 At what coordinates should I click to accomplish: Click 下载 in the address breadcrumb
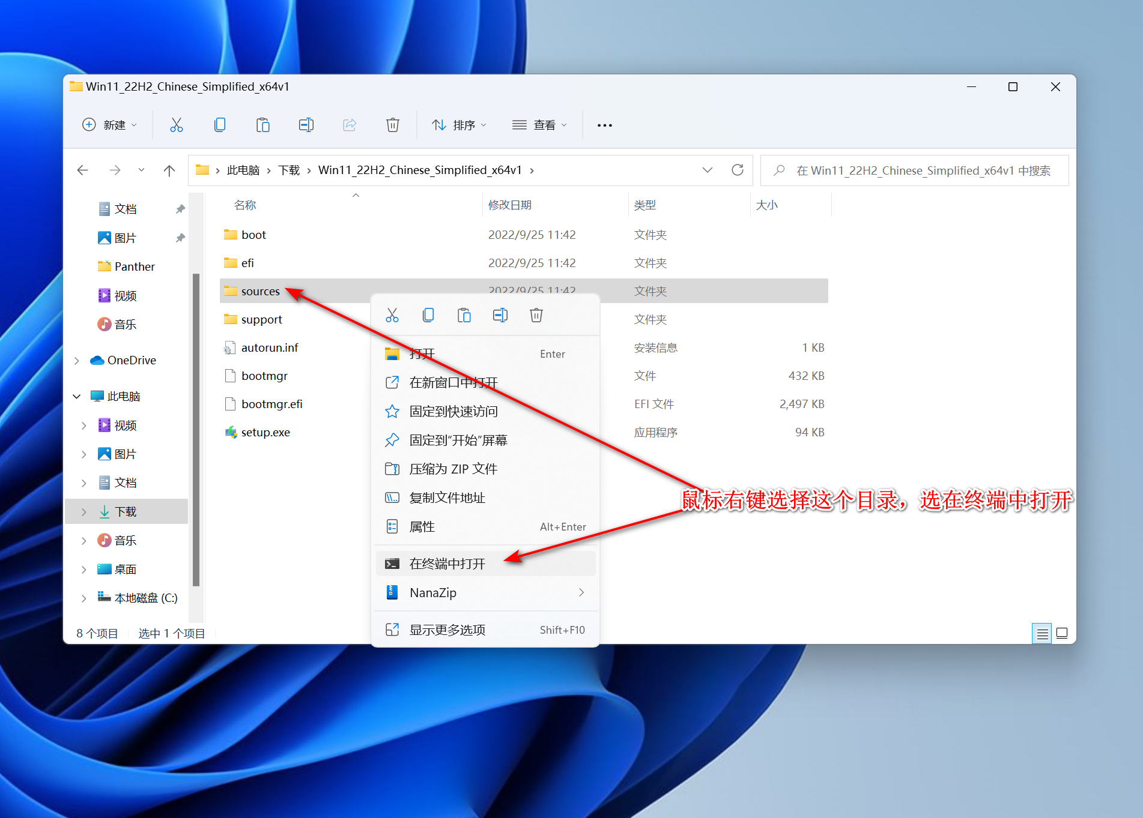pyautogui.click(x=289, y=170)
